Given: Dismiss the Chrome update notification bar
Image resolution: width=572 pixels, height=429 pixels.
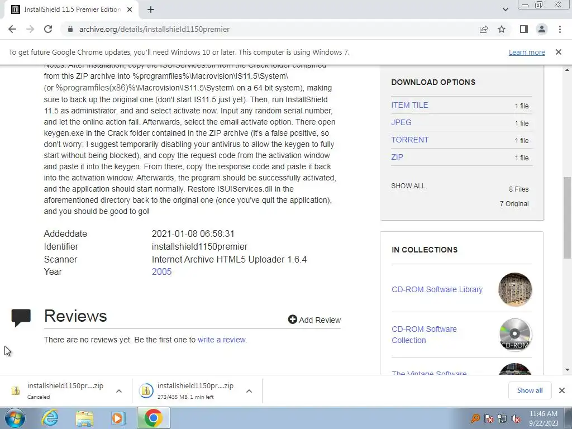Looking at the screenshot, I should (x=559, y=52).
